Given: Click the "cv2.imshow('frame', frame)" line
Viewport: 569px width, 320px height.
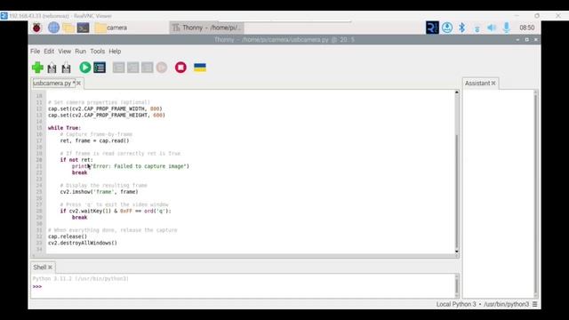Looking at the screenshot, I should [x=99, y=192].
